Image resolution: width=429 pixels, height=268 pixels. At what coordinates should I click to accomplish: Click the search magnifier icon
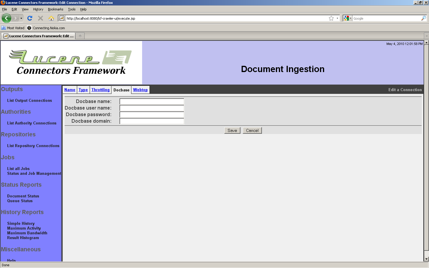(423, 18)
